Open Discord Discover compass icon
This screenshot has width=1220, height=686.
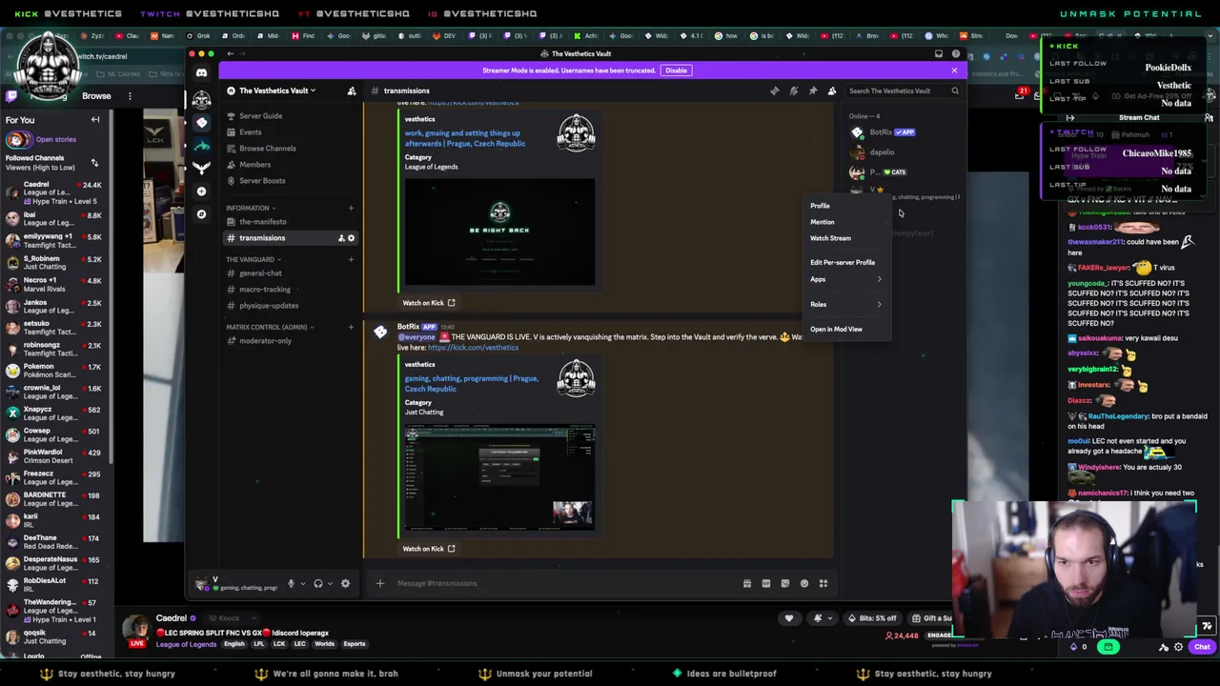click(201, 213)
